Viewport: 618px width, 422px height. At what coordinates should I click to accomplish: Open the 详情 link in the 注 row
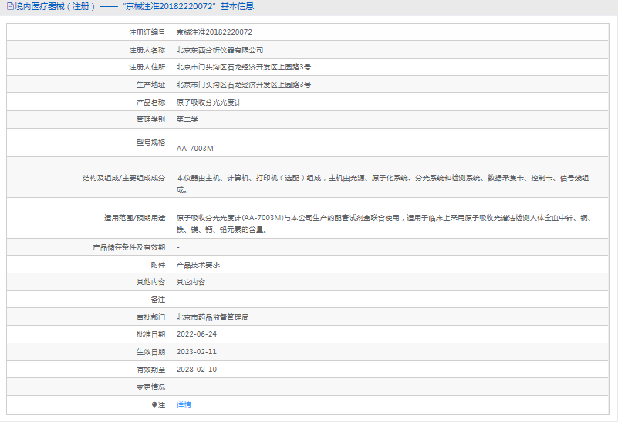(184, 405)
